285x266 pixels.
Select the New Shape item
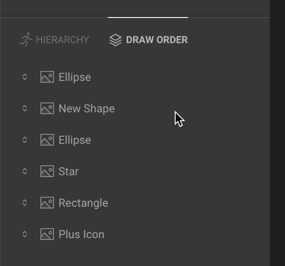[87, 109]
